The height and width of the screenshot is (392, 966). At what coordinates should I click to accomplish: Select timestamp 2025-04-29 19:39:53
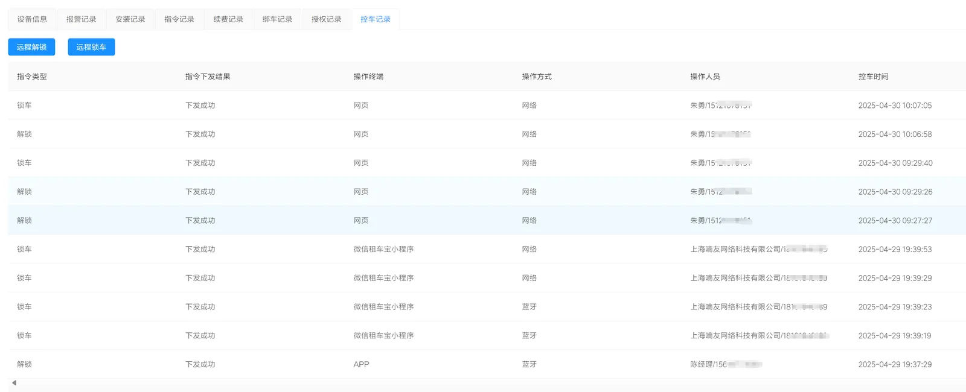(895, 249)
